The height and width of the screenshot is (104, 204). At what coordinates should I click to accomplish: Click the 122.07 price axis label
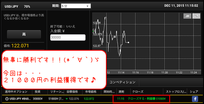96,46
